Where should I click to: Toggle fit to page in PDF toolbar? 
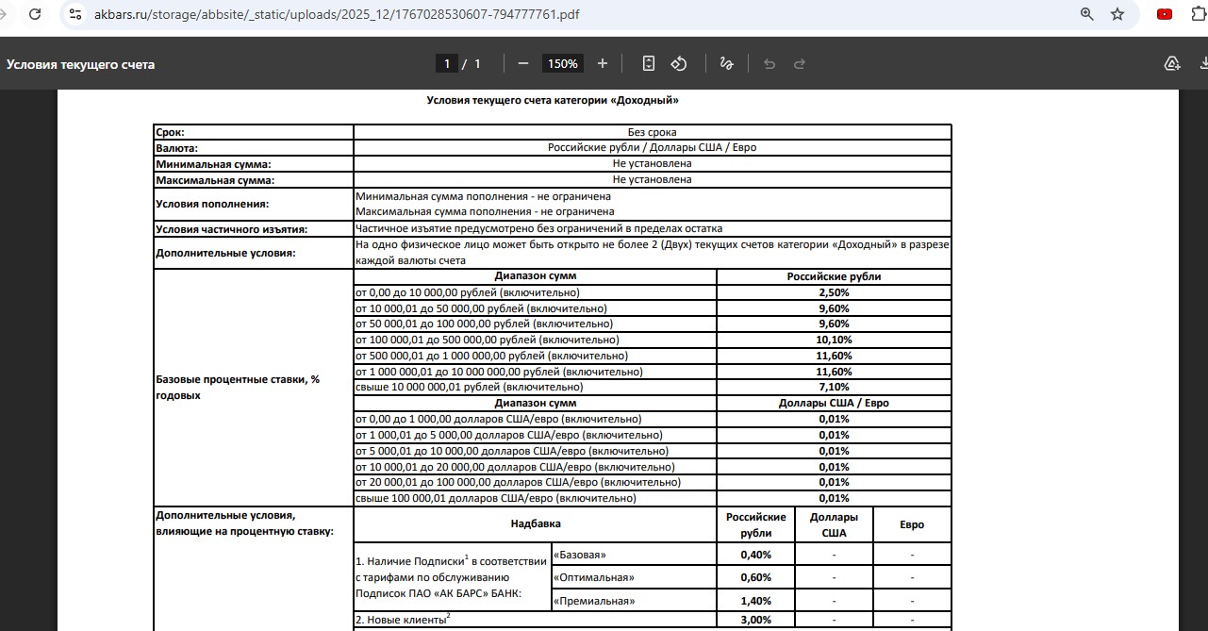click(x=649, y=63)
